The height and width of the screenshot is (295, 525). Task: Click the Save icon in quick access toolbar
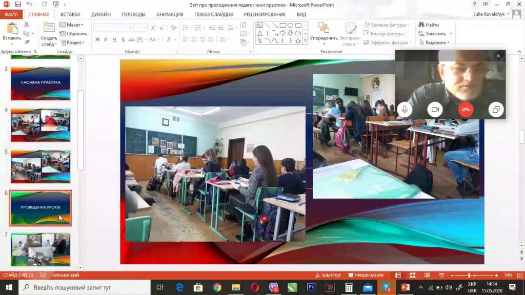pos(18,4)
